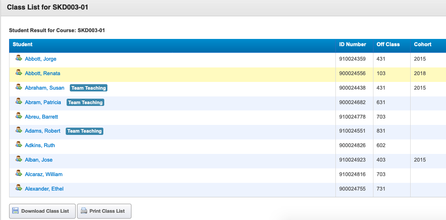
Task: Open Alcaraz, William student link
Action: (44, 174)
